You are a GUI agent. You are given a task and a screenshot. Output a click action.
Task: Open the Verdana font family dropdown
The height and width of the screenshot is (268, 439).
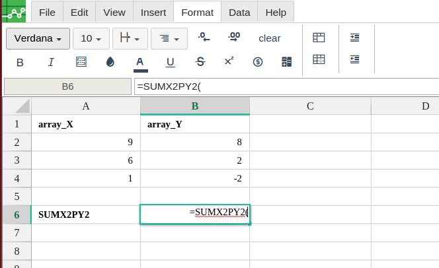tap(38, 38)
